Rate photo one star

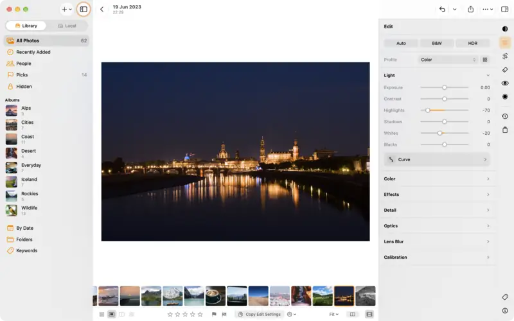coord(170,314)
